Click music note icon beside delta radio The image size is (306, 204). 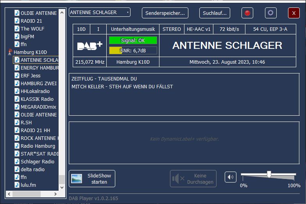point(17,169)
